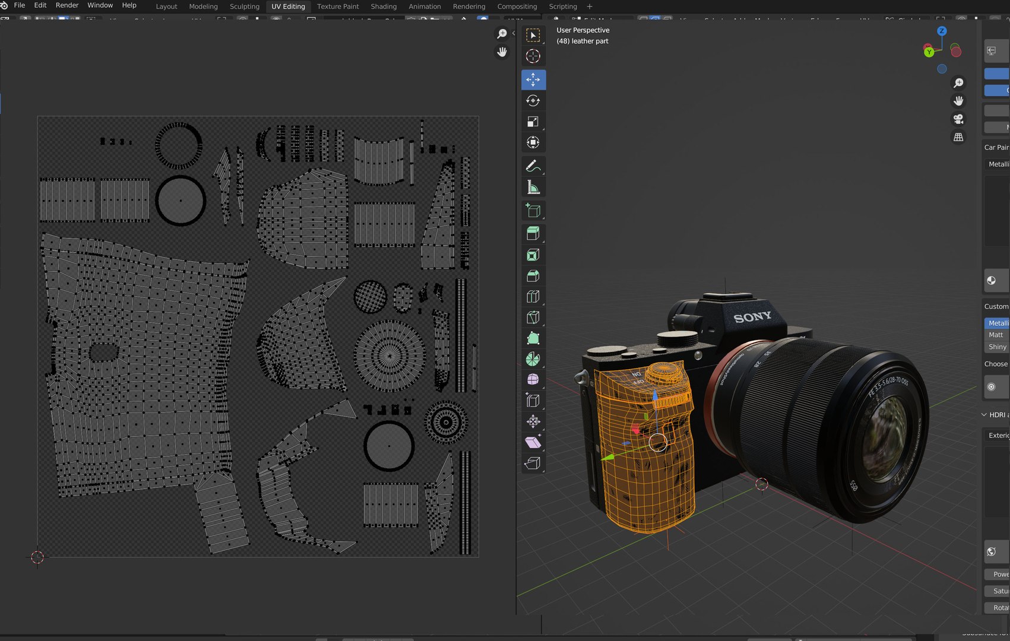Switch to the Shading workspace tab
Viewport: 1010px width, 641px height.
(x=384, y=7)
